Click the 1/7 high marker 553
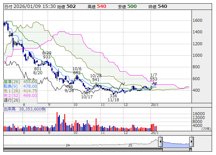Image resolution: width=216 pixels, height=155 pixels. (x=153, y=79)
